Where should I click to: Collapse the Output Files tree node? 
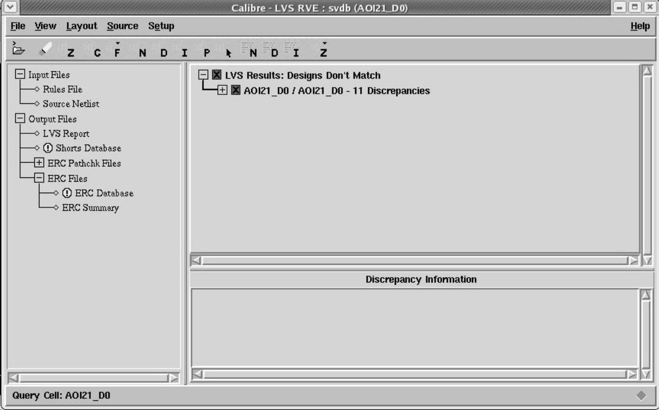coord(19,119)
